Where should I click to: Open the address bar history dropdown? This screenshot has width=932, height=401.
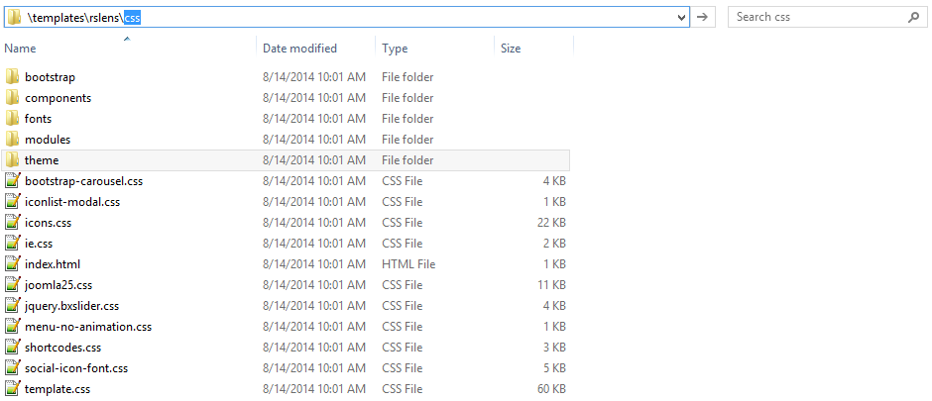tap(682, 17)
